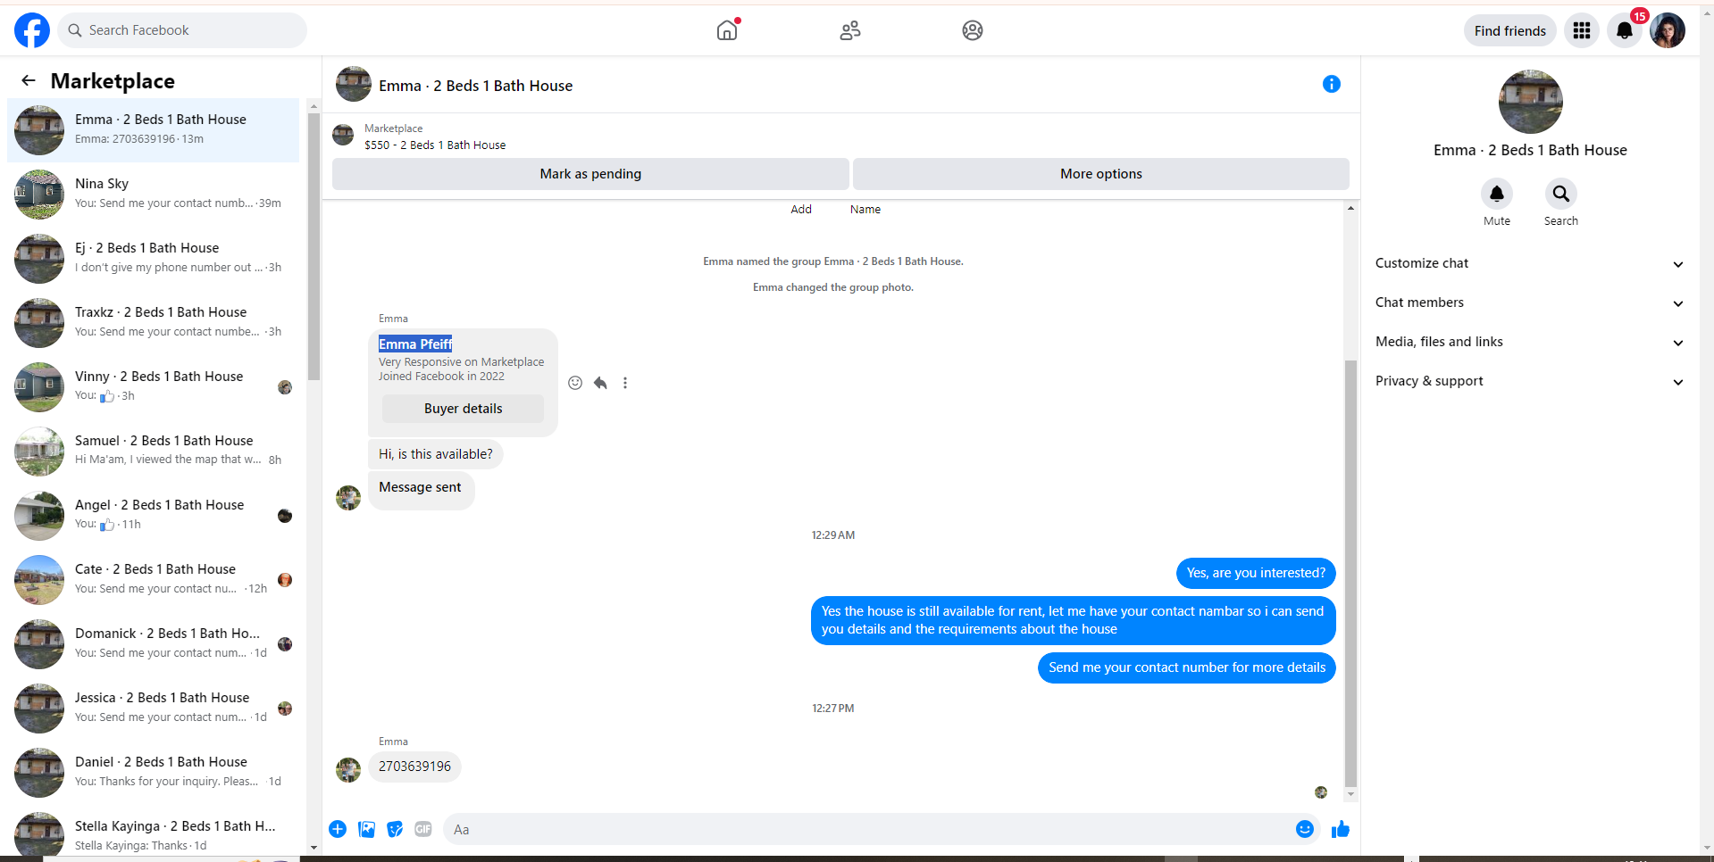Expand Privacy & support section
The height and width of the screenshot is (862, 1714).
(x=1529, y=381)
